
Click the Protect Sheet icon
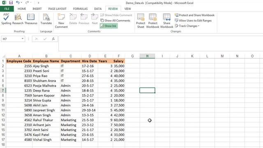[x=141, y=17]
